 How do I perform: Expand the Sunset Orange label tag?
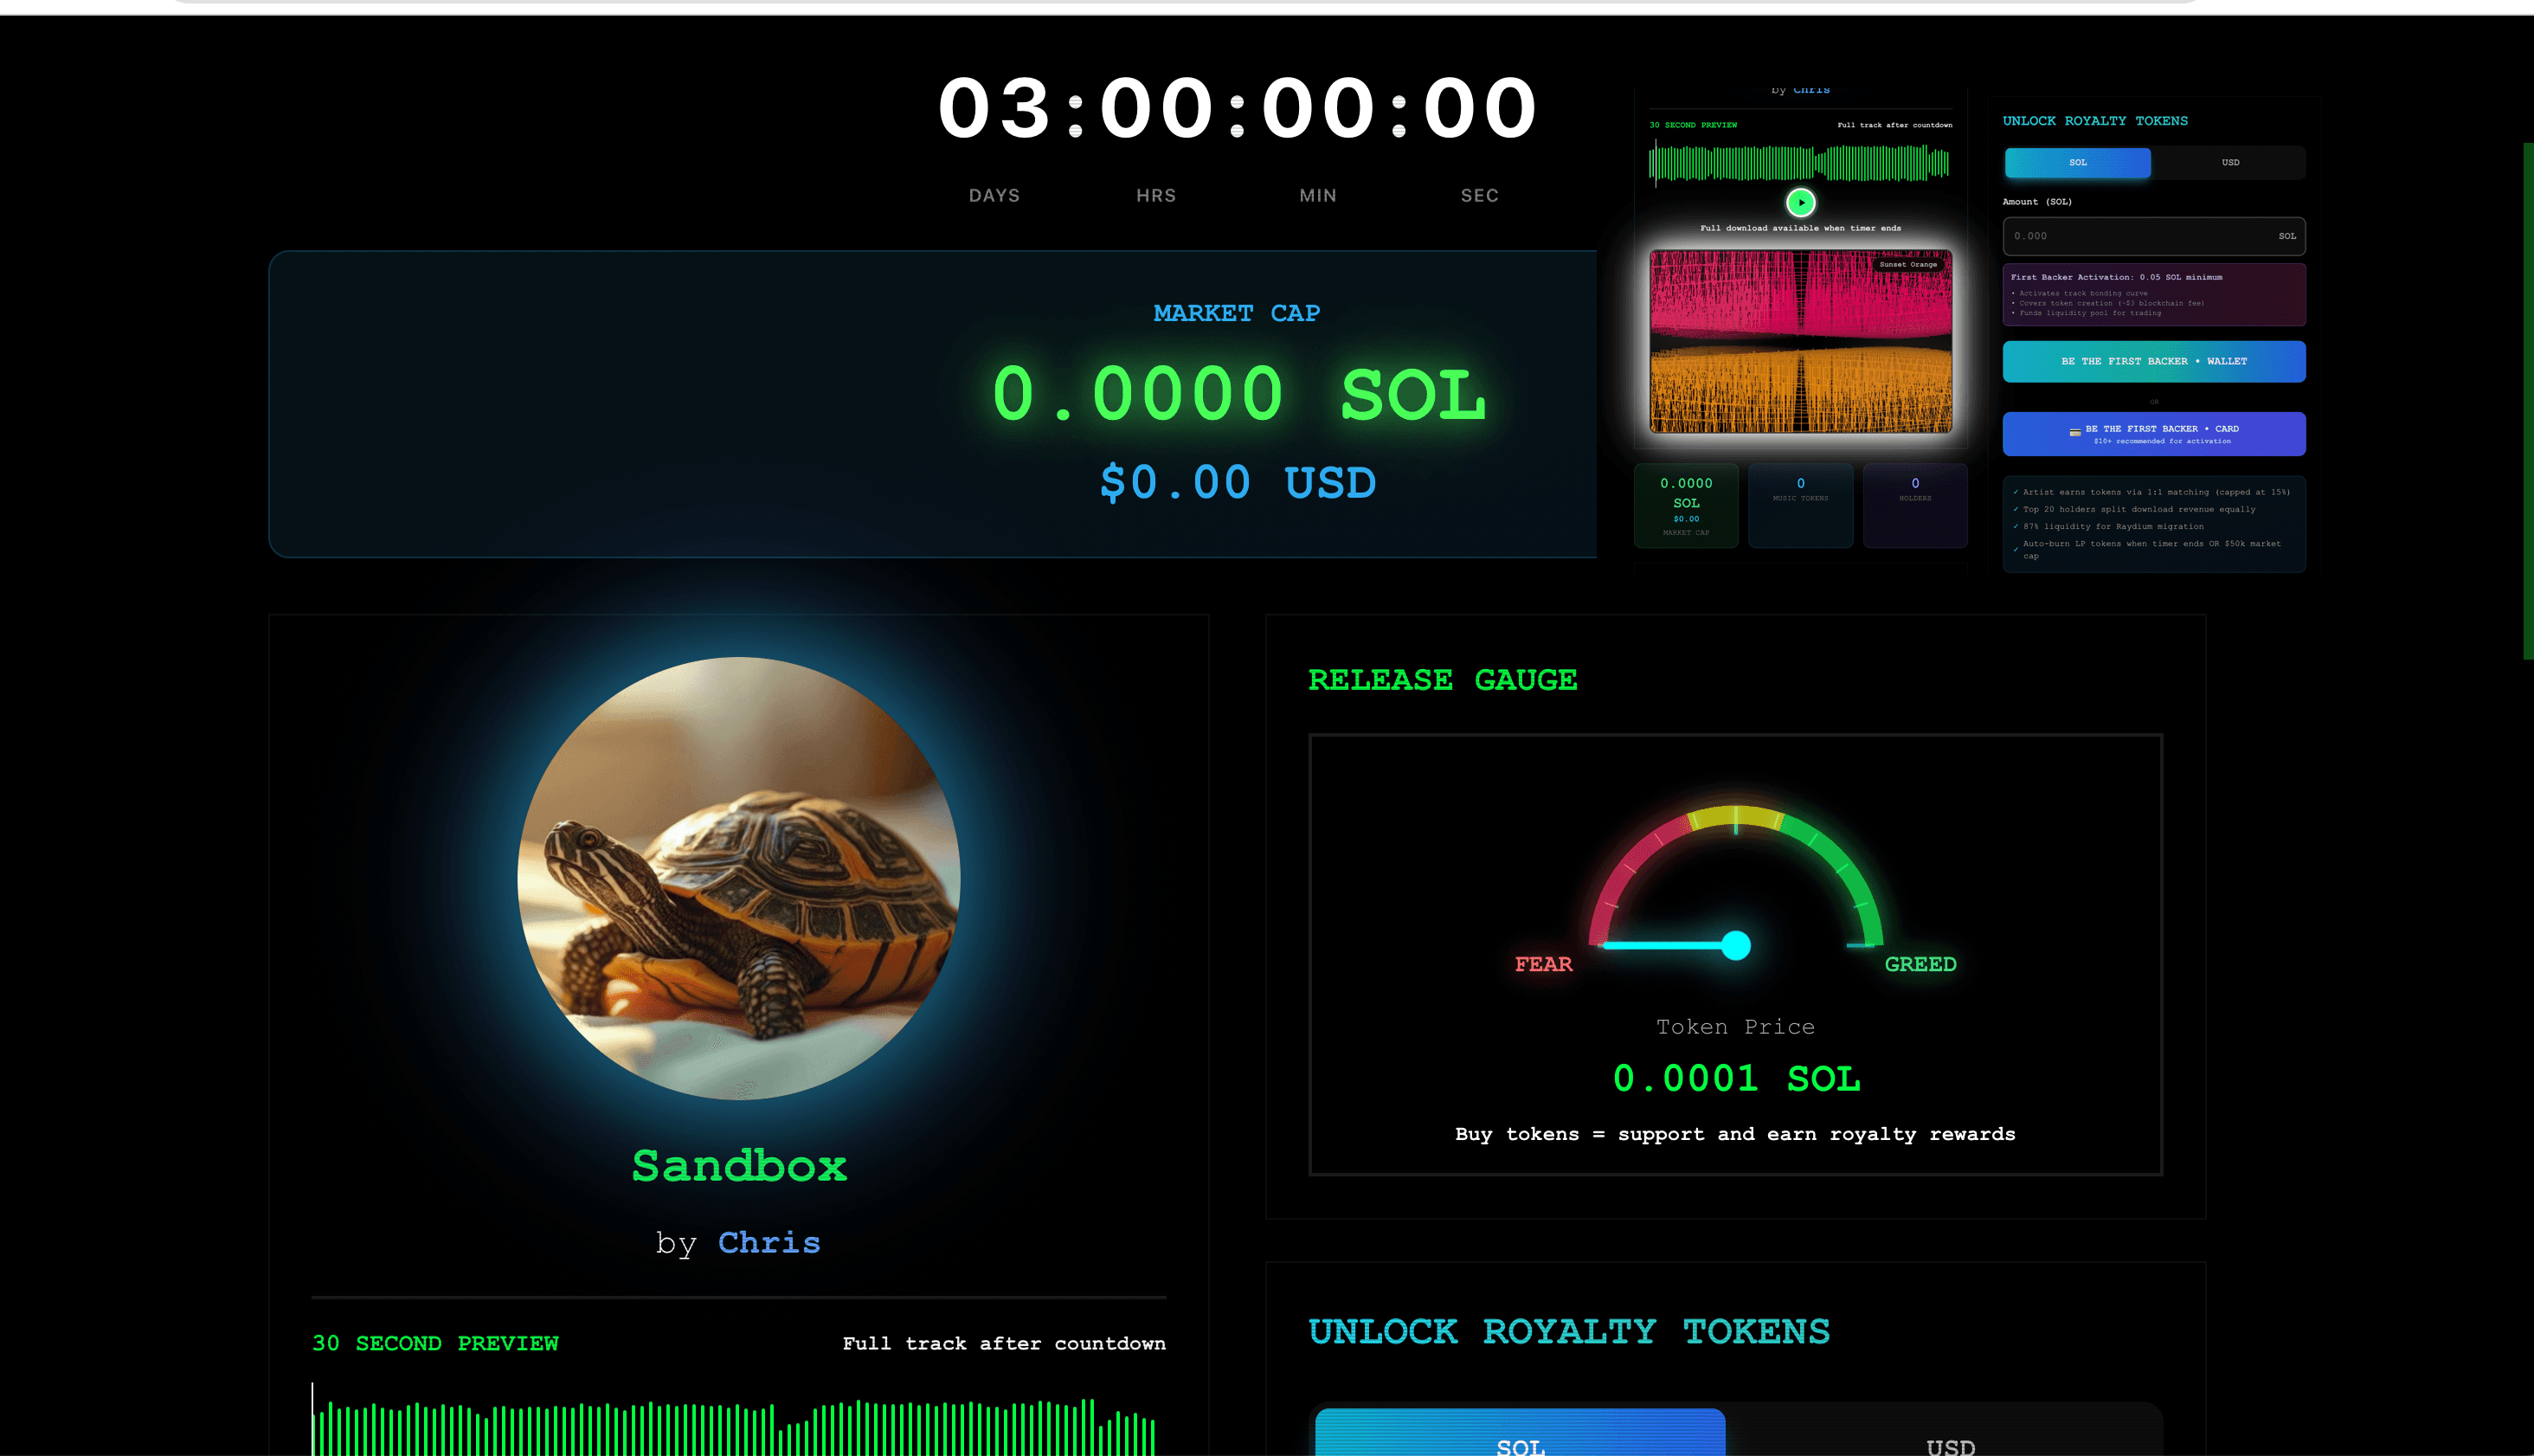1907,264
